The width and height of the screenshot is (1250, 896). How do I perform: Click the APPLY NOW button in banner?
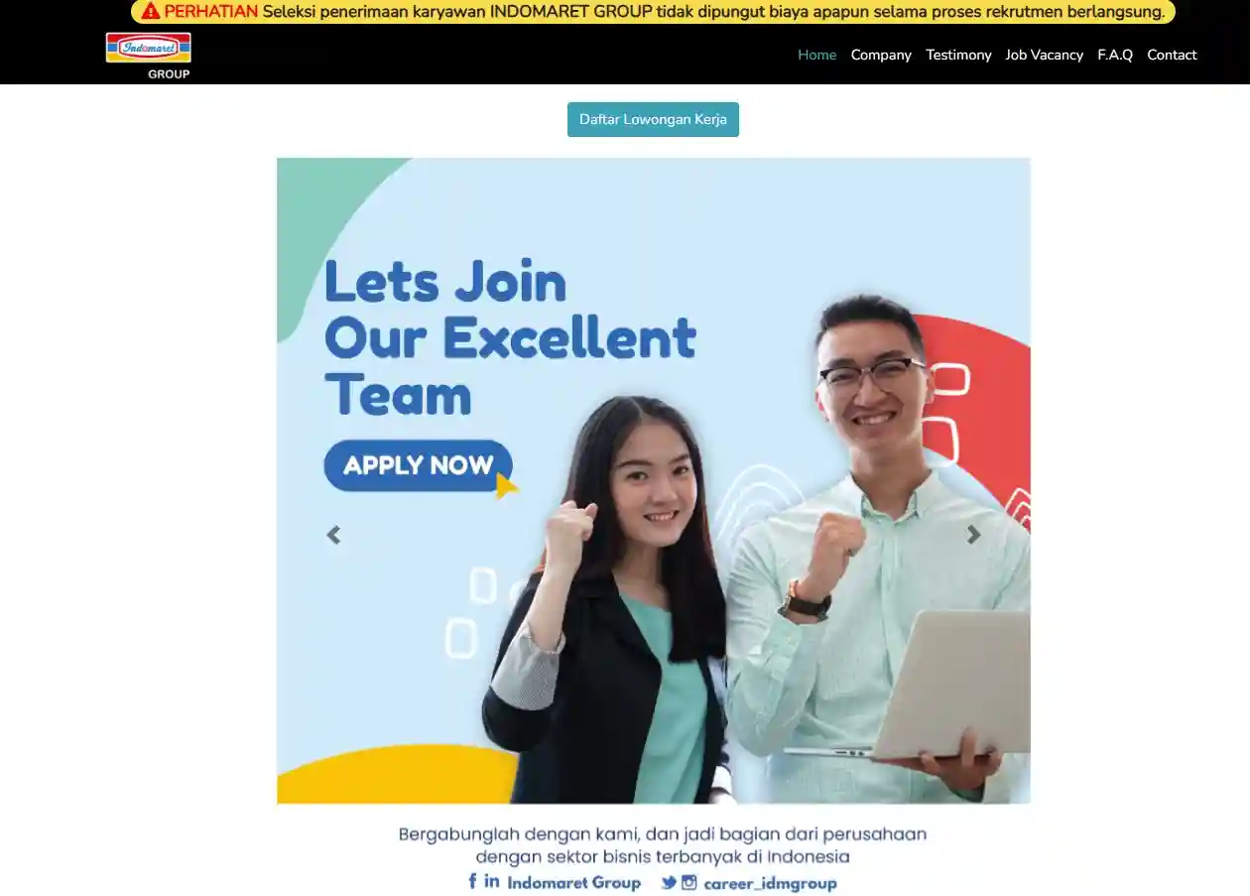[418, 465]
